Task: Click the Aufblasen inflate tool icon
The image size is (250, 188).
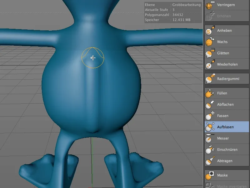Action: [x=210, y=127]
